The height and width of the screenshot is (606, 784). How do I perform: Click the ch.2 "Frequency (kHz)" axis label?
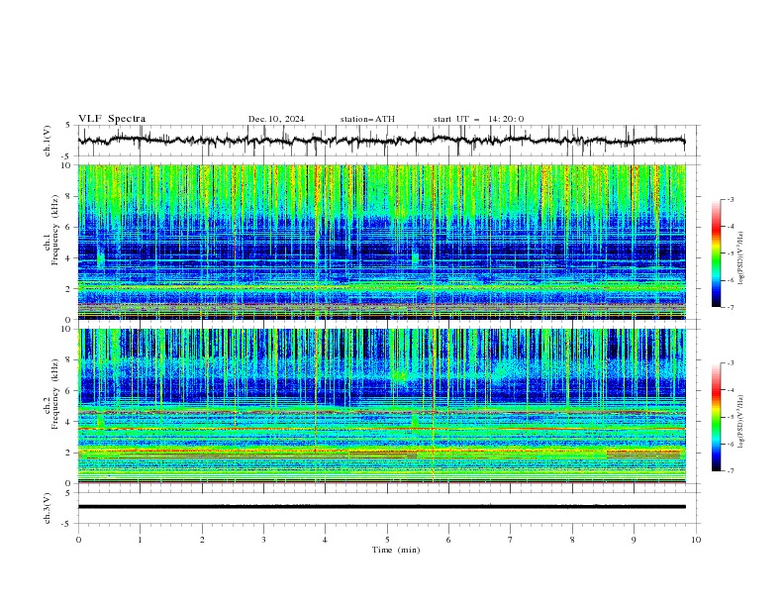(54, 392)
